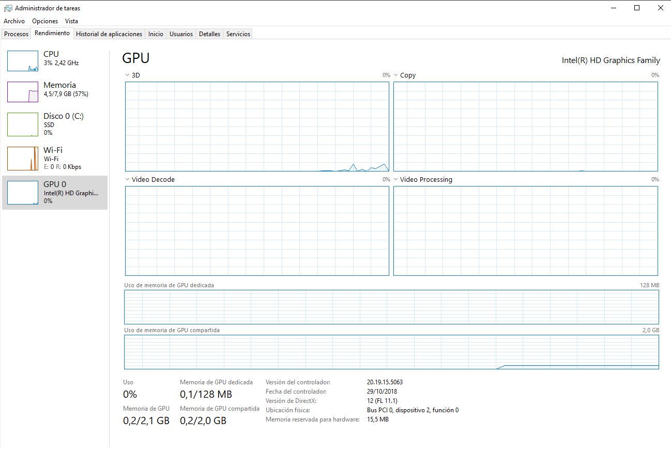Screen dimensions: 671x452
Task: Go to the Inicio tab
Action: (156, 34)
